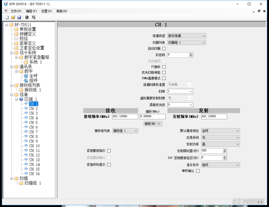Click the Save floppy disk icon
The width and height of the screenshot is (269, 207).
19,17
